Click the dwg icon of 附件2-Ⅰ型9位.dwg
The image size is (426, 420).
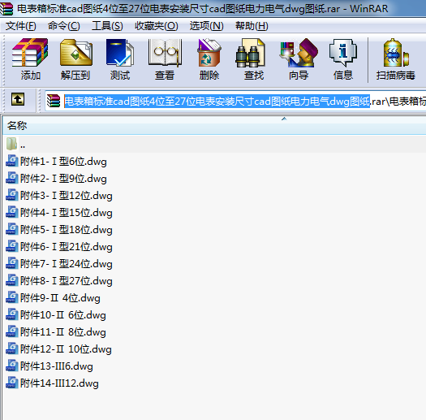[11, 178]
